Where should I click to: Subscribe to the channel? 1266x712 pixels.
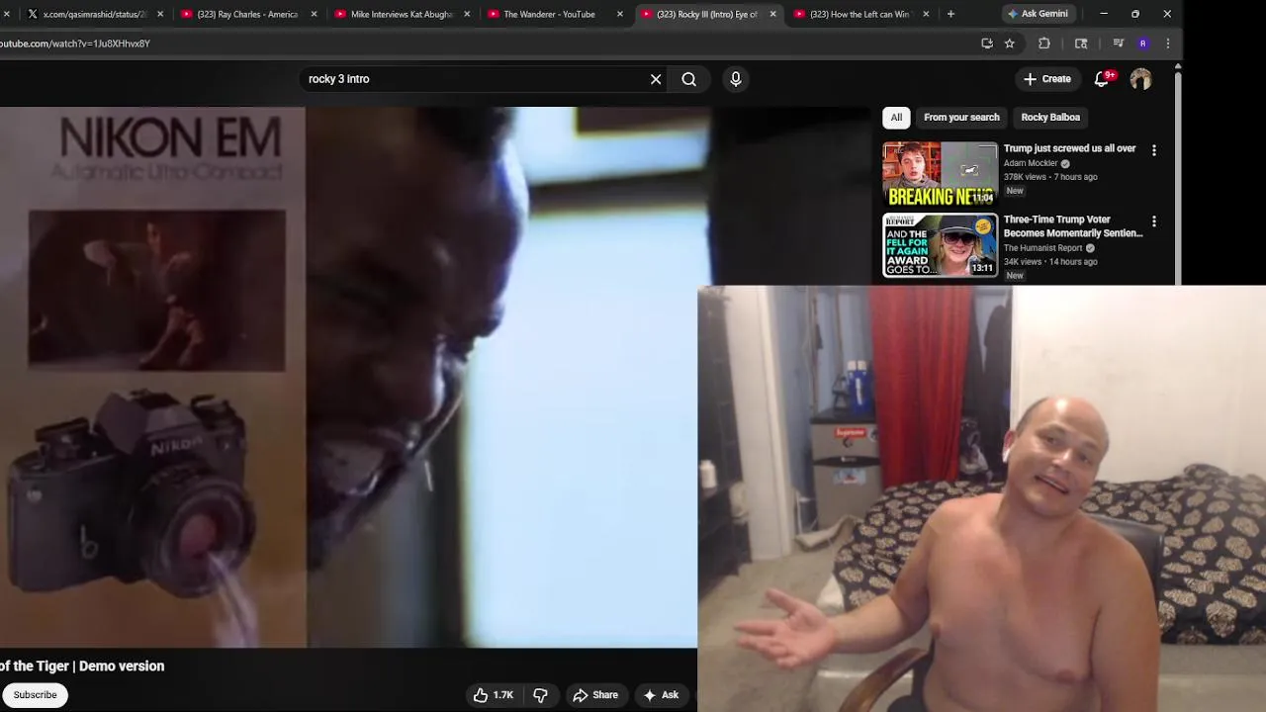coord(35,695)
